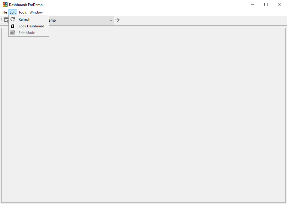Click the Dashboard app icon in title bar

5,5
